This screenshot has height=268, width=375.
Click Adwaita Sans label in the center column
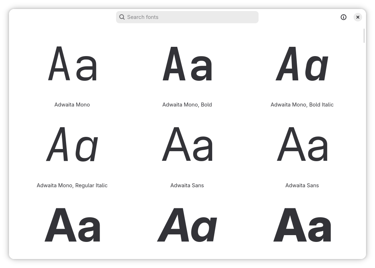(187, 185)
